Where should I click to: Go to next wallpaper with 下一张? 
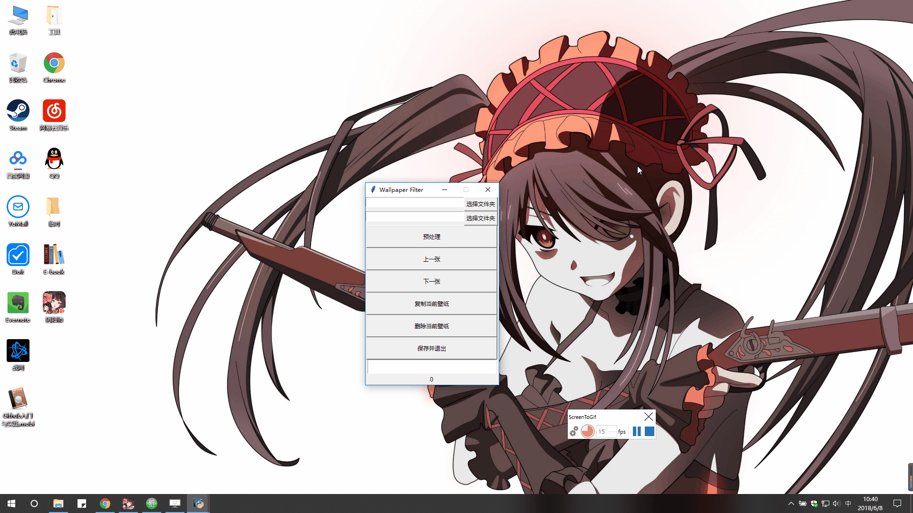[431, 282]
